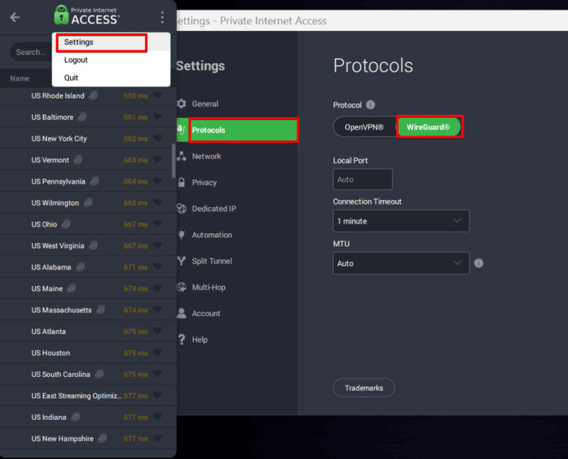This screenshot has height=459, width=568.
Task: Choose Logout from the popup menu
Action: [111, 60]
